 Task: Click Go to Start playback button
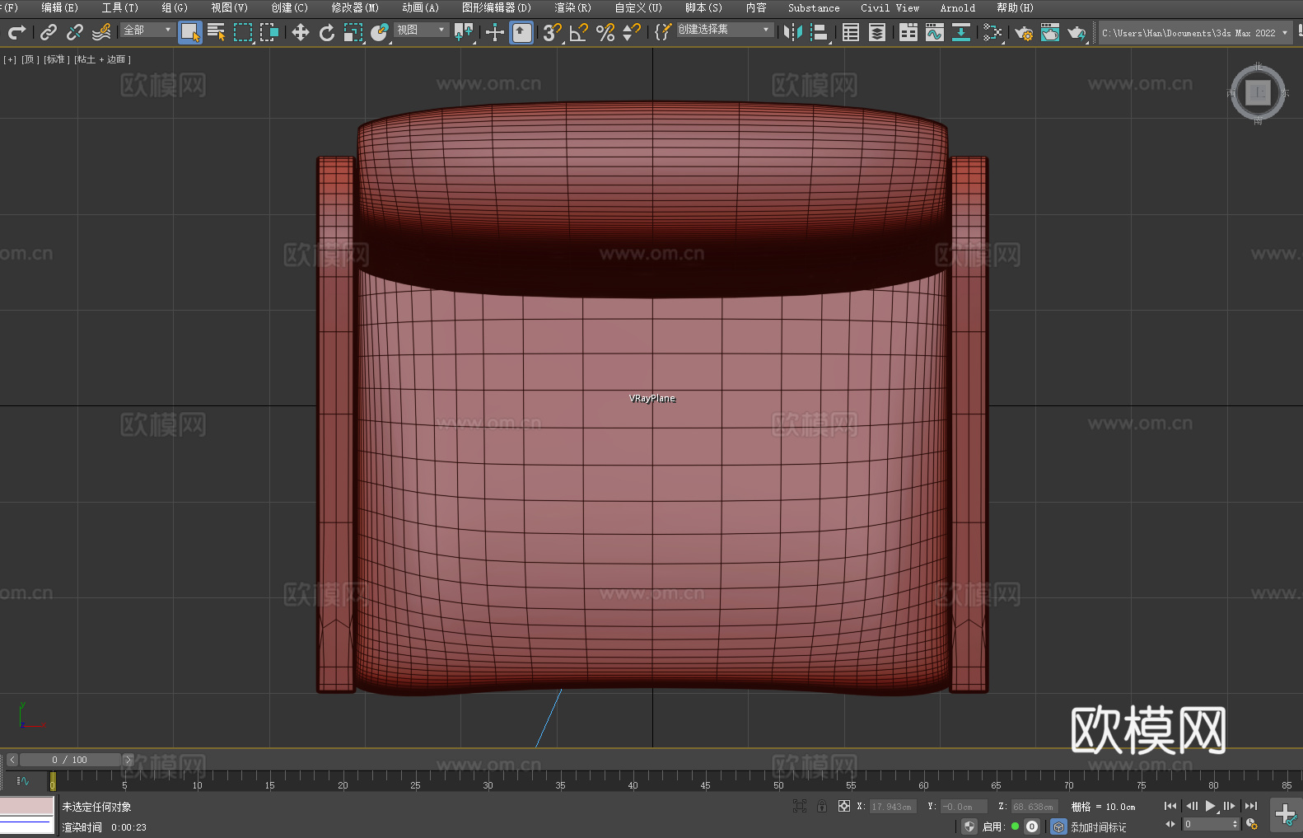point(1170,806)
